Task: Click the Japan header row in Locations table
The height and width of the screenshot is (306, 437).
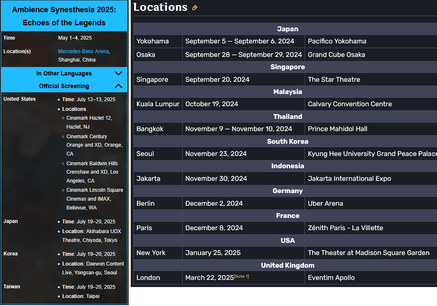Action: click(x=286, y=29)
